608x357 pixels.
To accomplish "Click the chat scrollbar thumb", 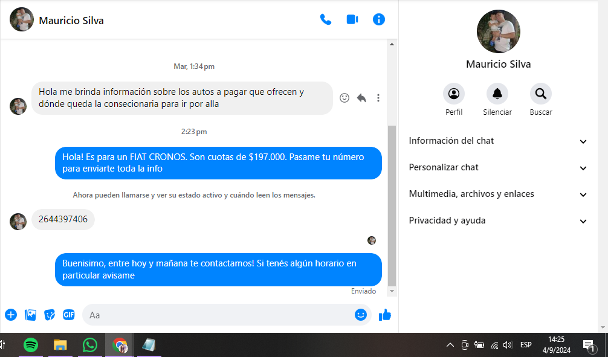I will (x=392, y=205).
